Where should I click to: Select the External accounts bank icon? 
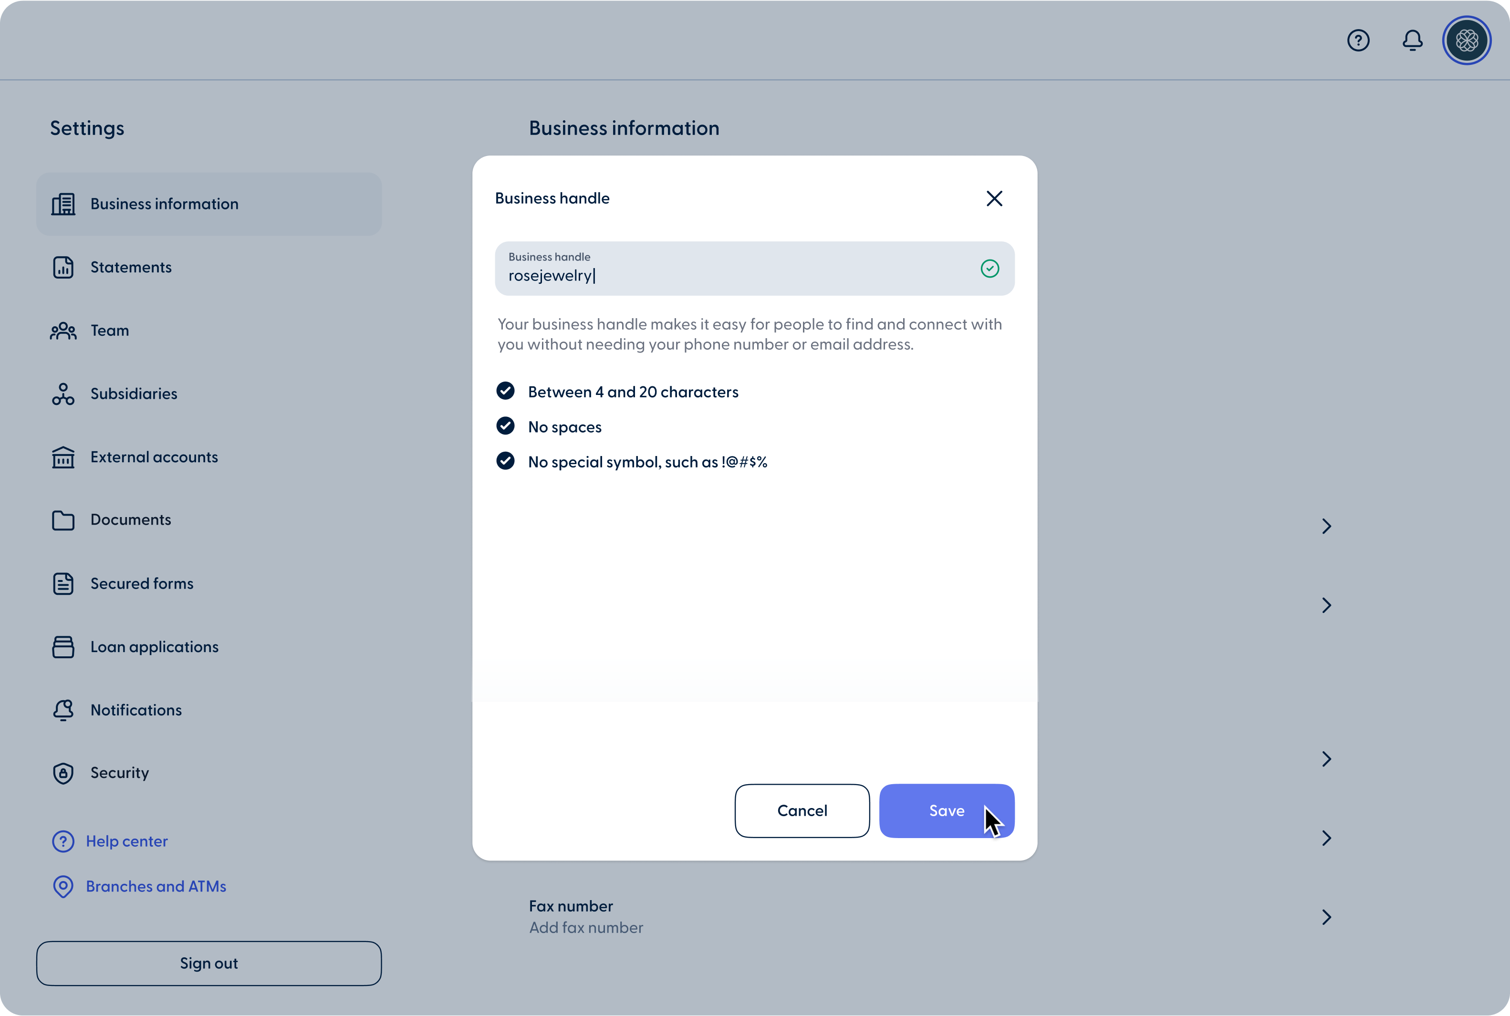[63, 457]
